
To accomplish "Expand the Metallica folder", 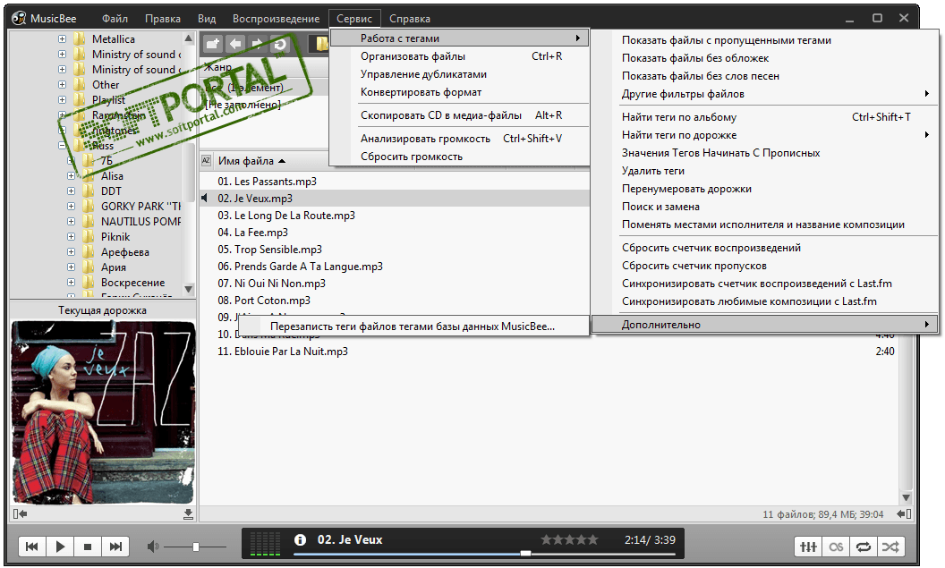I will click(x=62, y=38).
